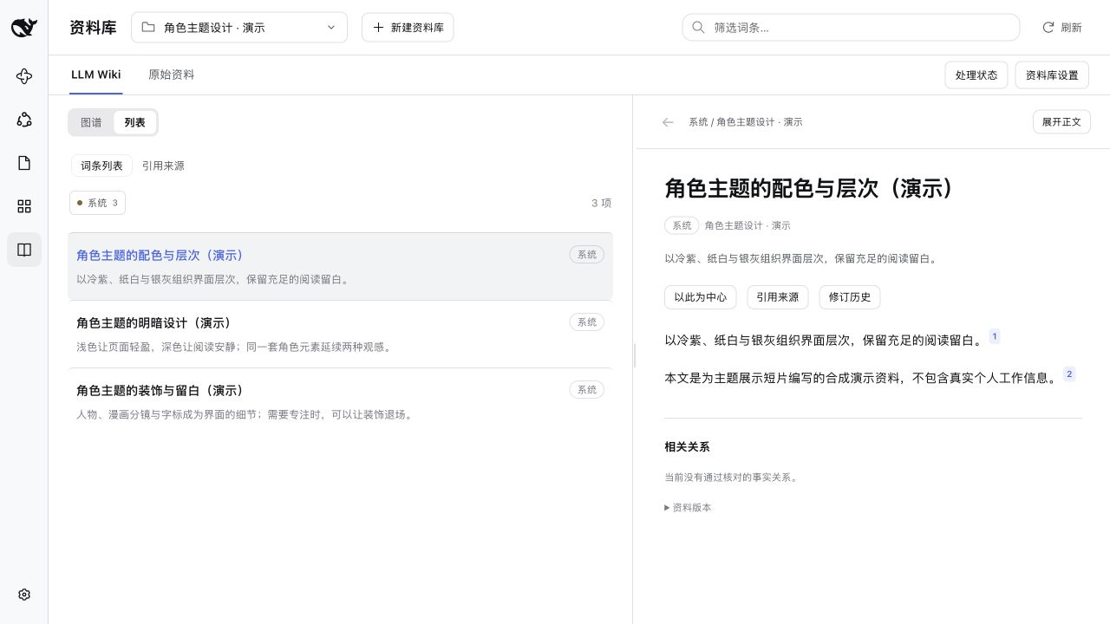The image size is (1110, 624).
Task: Open settings gear in sidebar
Action: (x=24, y=595)
